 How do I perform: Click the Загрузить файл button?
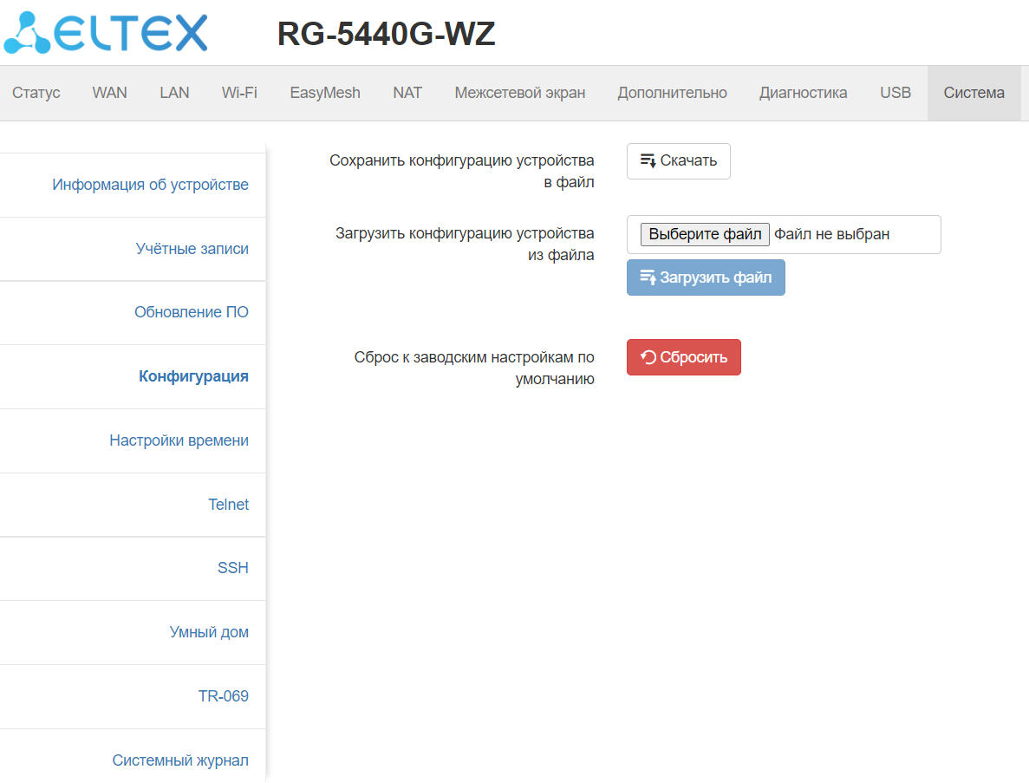coord(706,277)
